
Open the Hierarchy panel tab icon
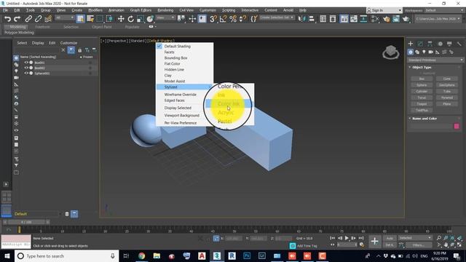click(x=430, y=44)
